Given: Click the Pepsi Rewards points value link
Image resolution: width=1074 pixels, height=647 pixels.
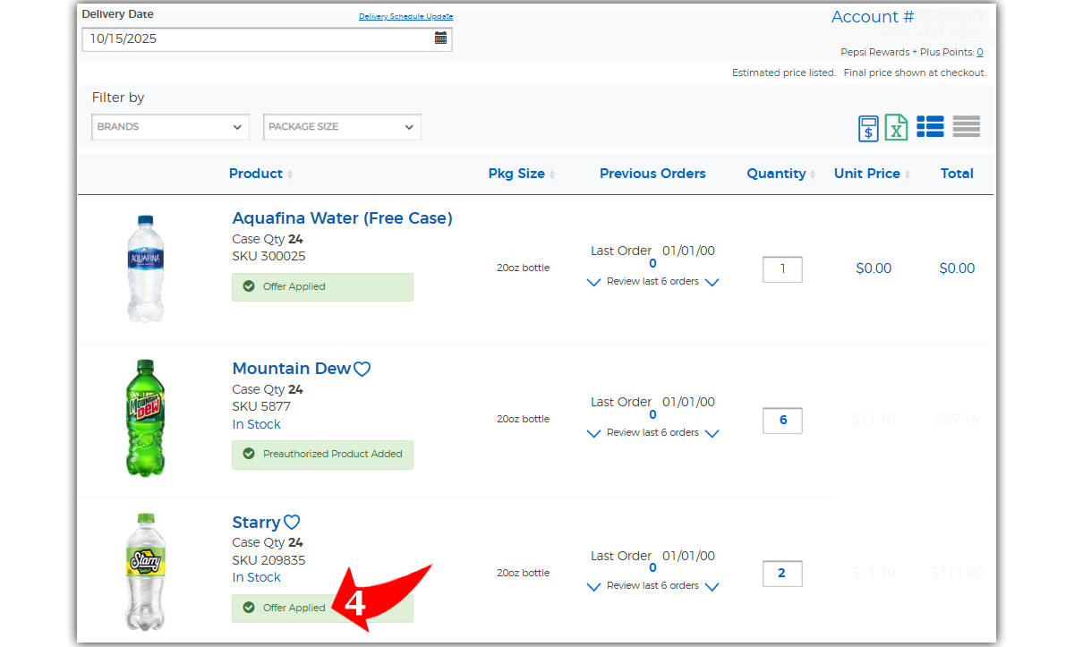Looking at the screenshot, I should 980,52.
